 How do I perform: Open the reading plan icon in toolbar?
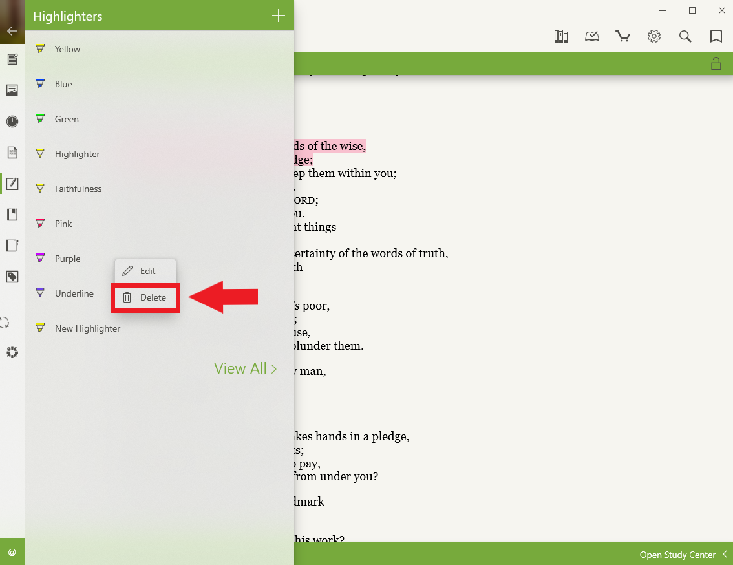[x=592, y=36]
